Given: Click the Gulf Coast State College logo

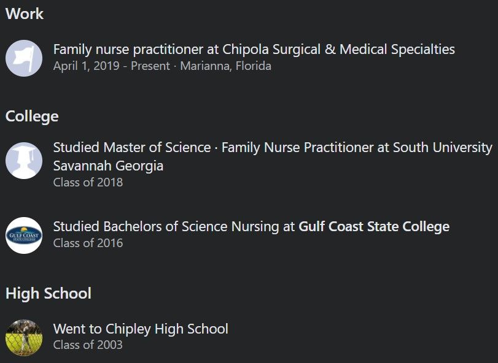Looking at the screenshot, I should point(24,235).
